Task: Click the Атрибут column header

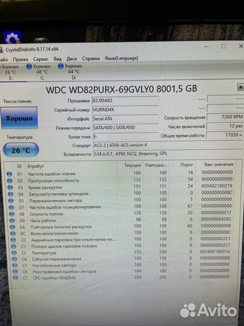Action: (36, 167)
